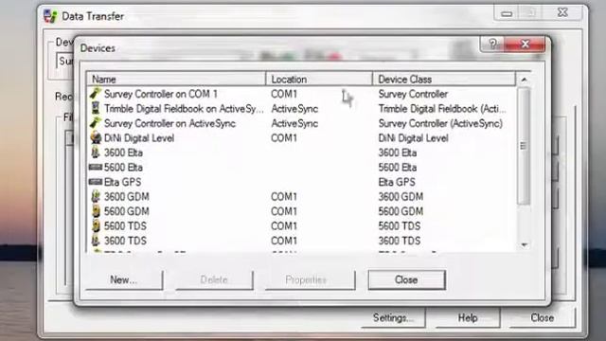Select the 'Survey Controller on COM 1' row name

click(x=161, y=94)
